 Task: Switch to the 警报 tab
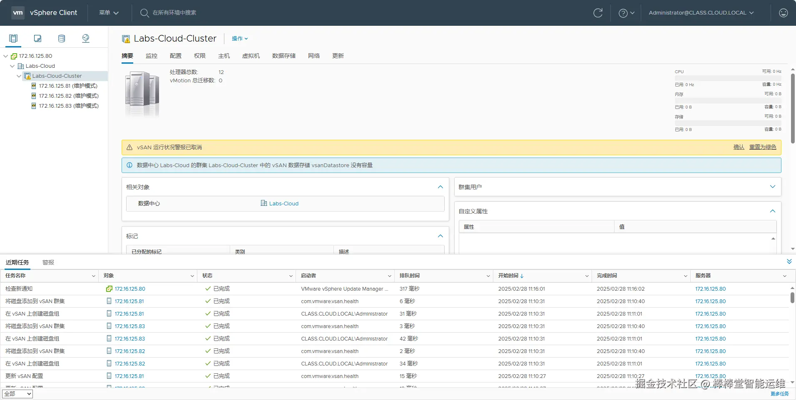click(48, 262)
